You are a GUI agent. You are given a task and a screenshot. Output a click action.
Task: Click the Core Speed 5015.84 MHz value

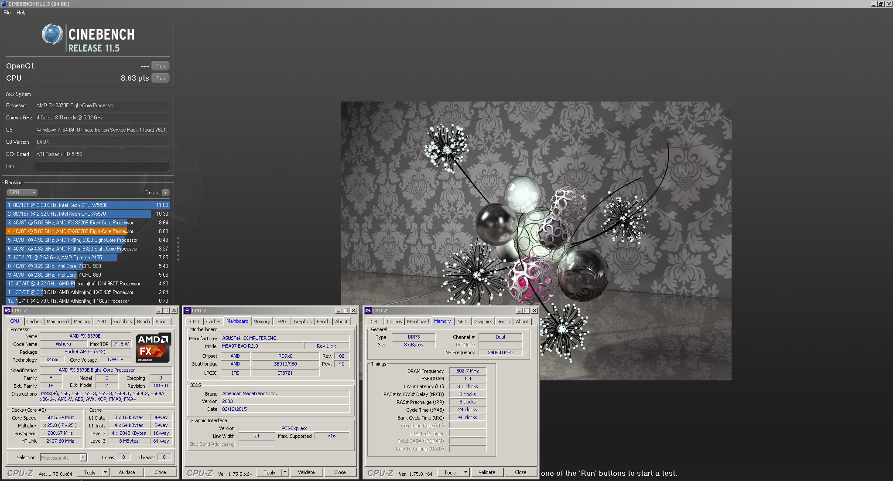coord(60,417)
